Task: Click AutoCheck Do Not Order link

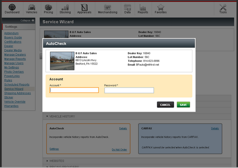Action: pyautogui.click(x=119, y=149)
